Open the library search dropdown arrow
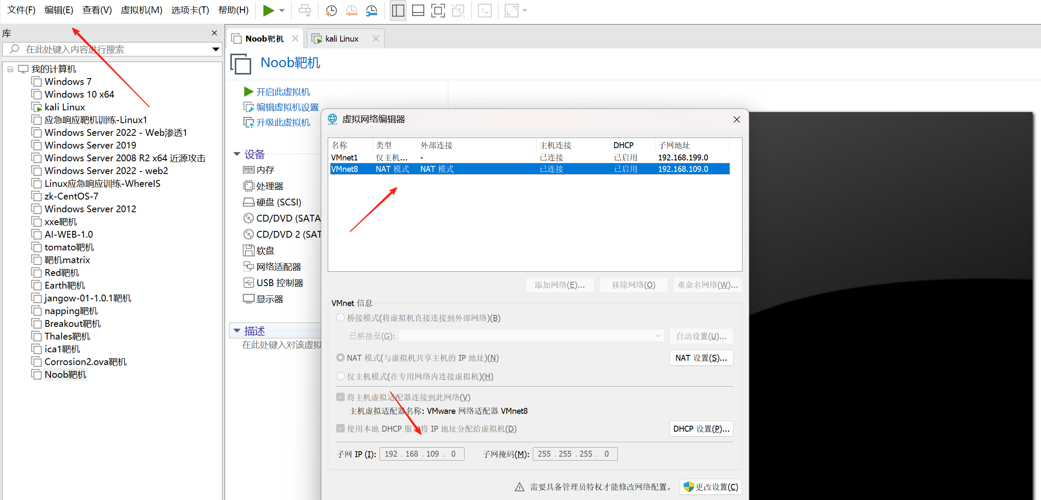Viewport: 1041px width, 500px height. coord(216,49)
